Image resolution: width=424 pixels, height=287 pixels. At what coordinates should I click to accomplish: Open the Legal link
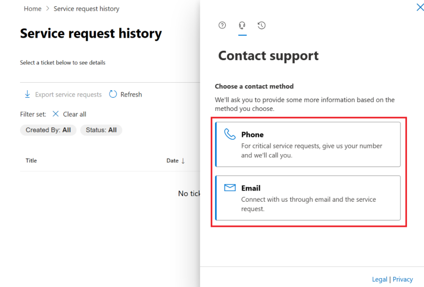tap(379, 279)
